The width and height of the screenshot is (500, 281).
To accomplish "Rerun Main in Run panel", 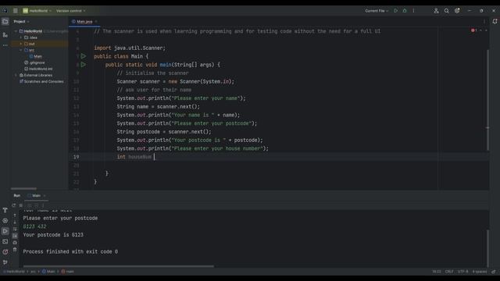I will tap(14, 205).
